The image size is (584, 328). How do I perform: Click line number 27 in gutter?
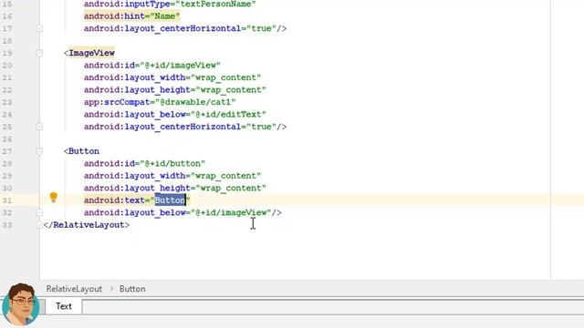pyautogui.click(x=7, y=151)
